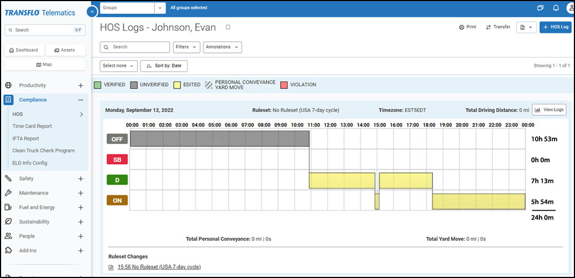Expand the Productivity section
Image resolution: width=575 pixels, height=278 pixels.
pyautogui.click(x=80, y=85)
